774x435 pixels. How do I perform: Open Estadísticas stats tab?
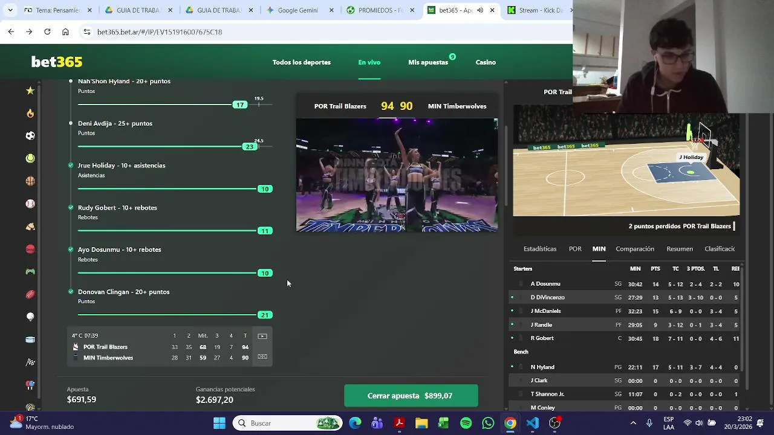pos(540,249)
